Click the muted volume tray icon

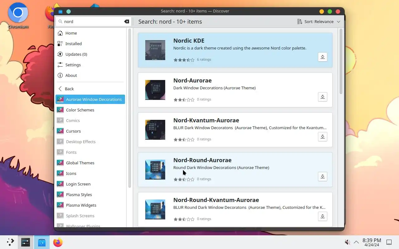[x=347, y=242]
